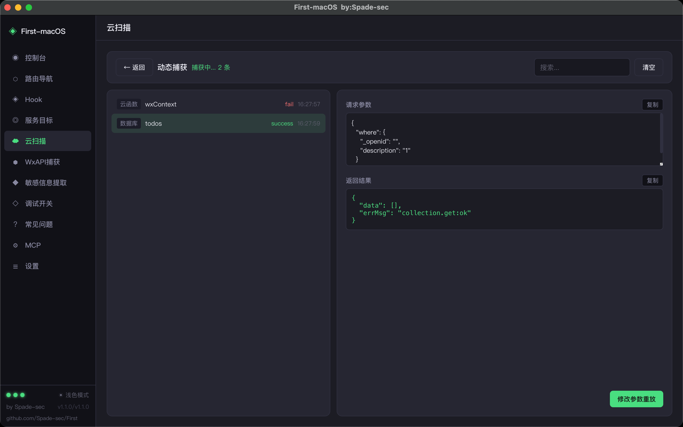Click the 服务目标 target icon

pos(15,120)
